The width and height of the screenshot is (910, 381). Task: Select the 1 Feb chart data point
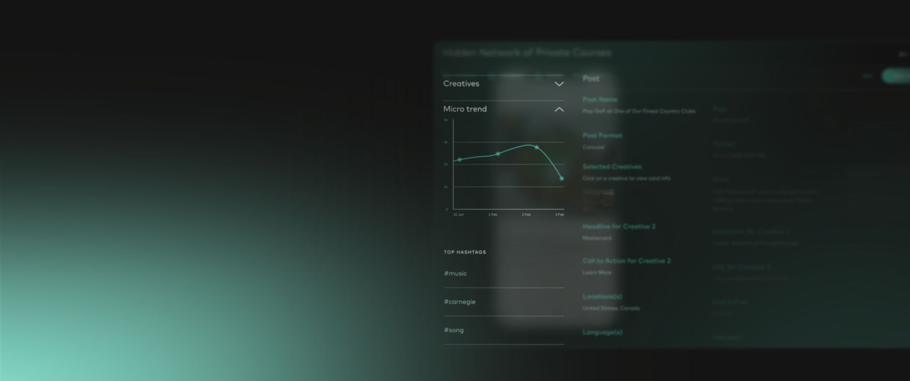point(498,154)
